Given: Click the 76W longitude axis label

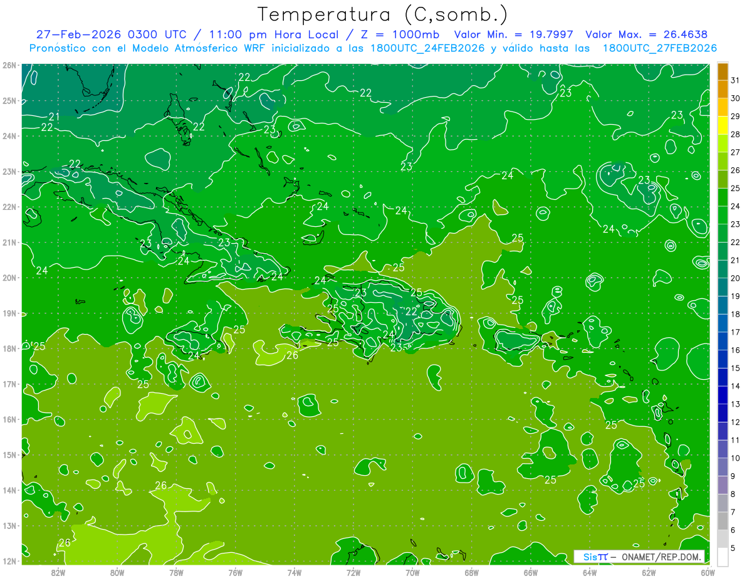Looking at the screenshot, I should pyautogui.click(x=235, y=572).
